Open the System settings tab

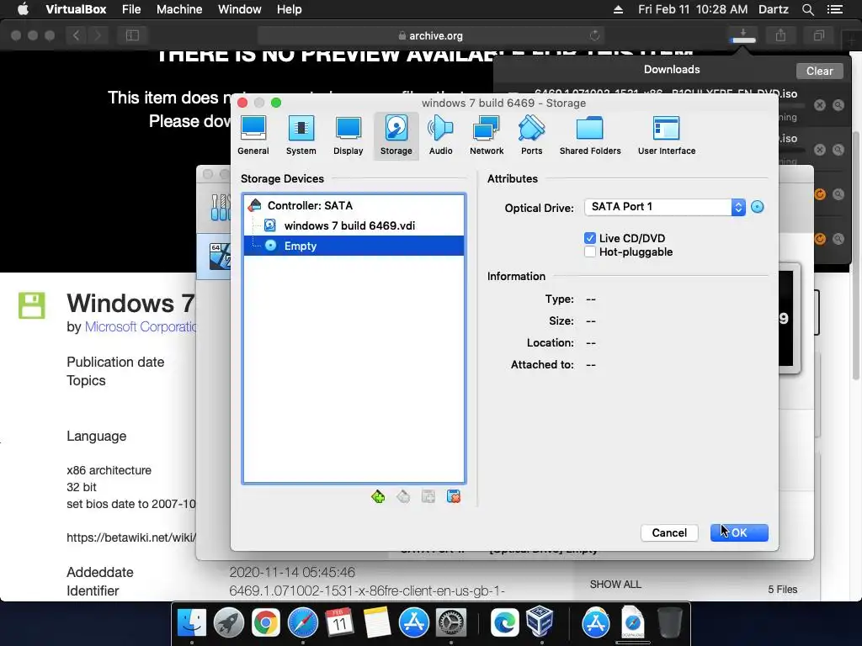[301, 135]
